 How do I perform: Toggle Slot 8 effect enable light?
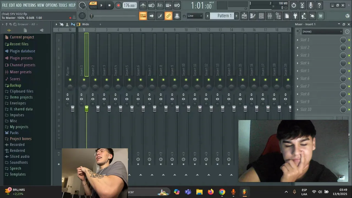point(349,94)
